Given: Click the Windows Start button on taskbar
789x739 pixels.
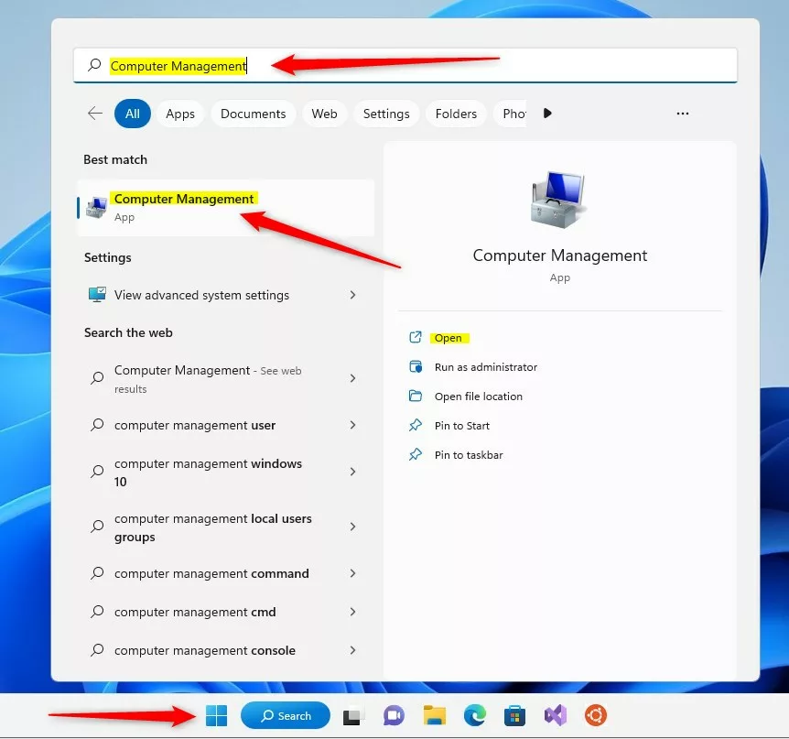Looking at the screenshot, I should 216,715.
